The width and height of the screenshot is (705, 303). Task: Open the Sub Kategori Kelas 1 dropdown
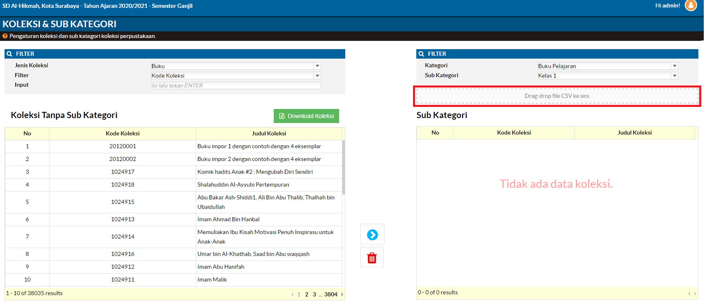(x=608, y=76)
